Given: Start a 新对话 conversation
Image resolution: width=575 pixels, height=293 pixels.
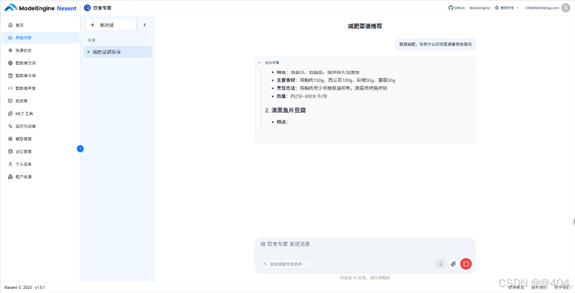Looking at the screenshot, I should pos(111,25).
